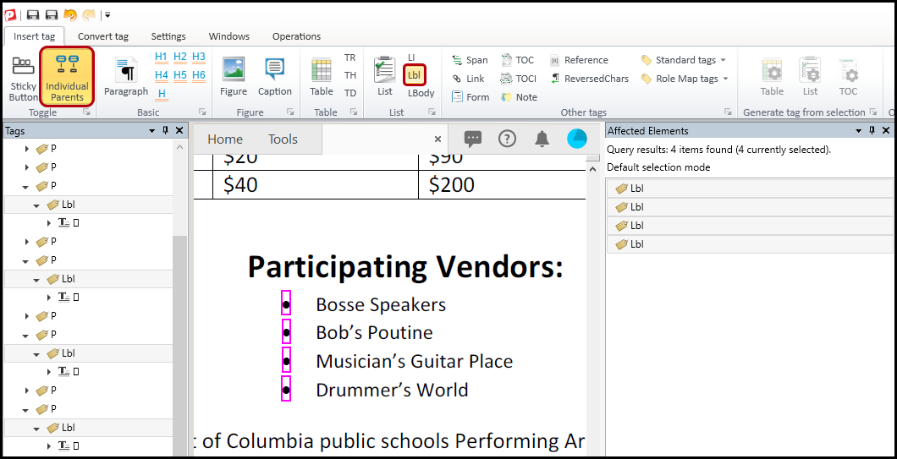The height and width of the screenshot is (459, 897).
Task: Insert an LI list item tag
Action: pyautogui.click(x=411, y=57)
